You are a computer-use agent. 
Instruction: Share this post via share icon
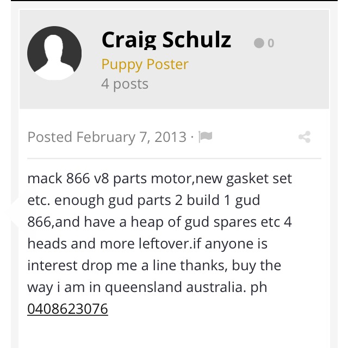(304, 137)
